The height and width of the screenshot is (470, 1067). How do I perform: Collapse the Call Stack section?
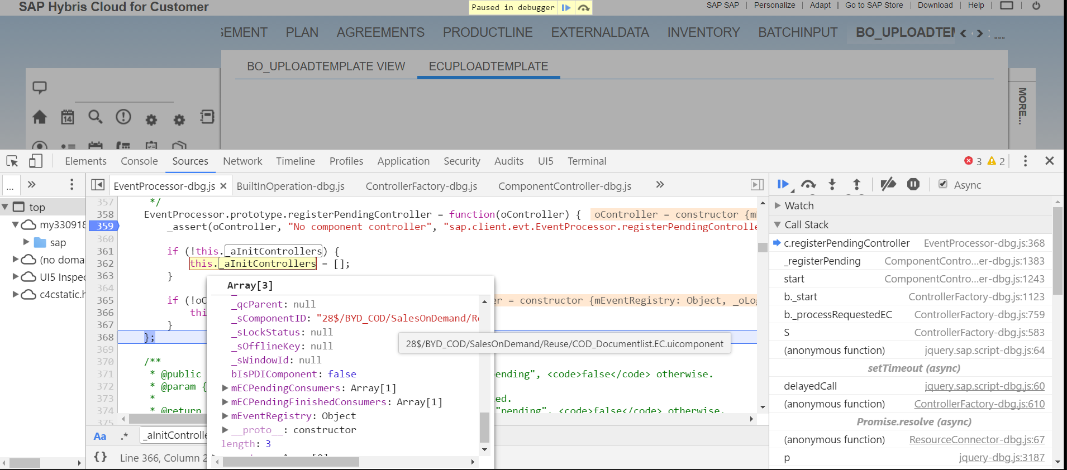778,225
